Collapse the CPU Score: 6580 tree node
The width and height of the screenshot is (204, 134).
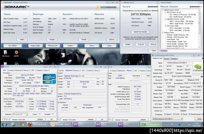(x=165, y=26)
